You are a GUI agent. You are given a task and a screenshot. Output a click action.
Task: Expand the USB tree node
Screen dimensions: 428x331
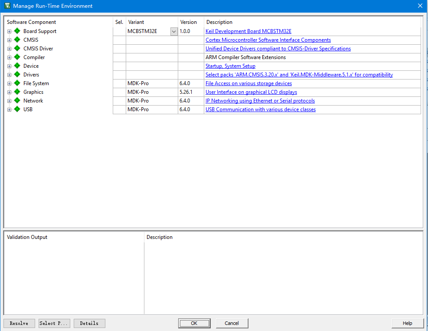pos(9,110)
